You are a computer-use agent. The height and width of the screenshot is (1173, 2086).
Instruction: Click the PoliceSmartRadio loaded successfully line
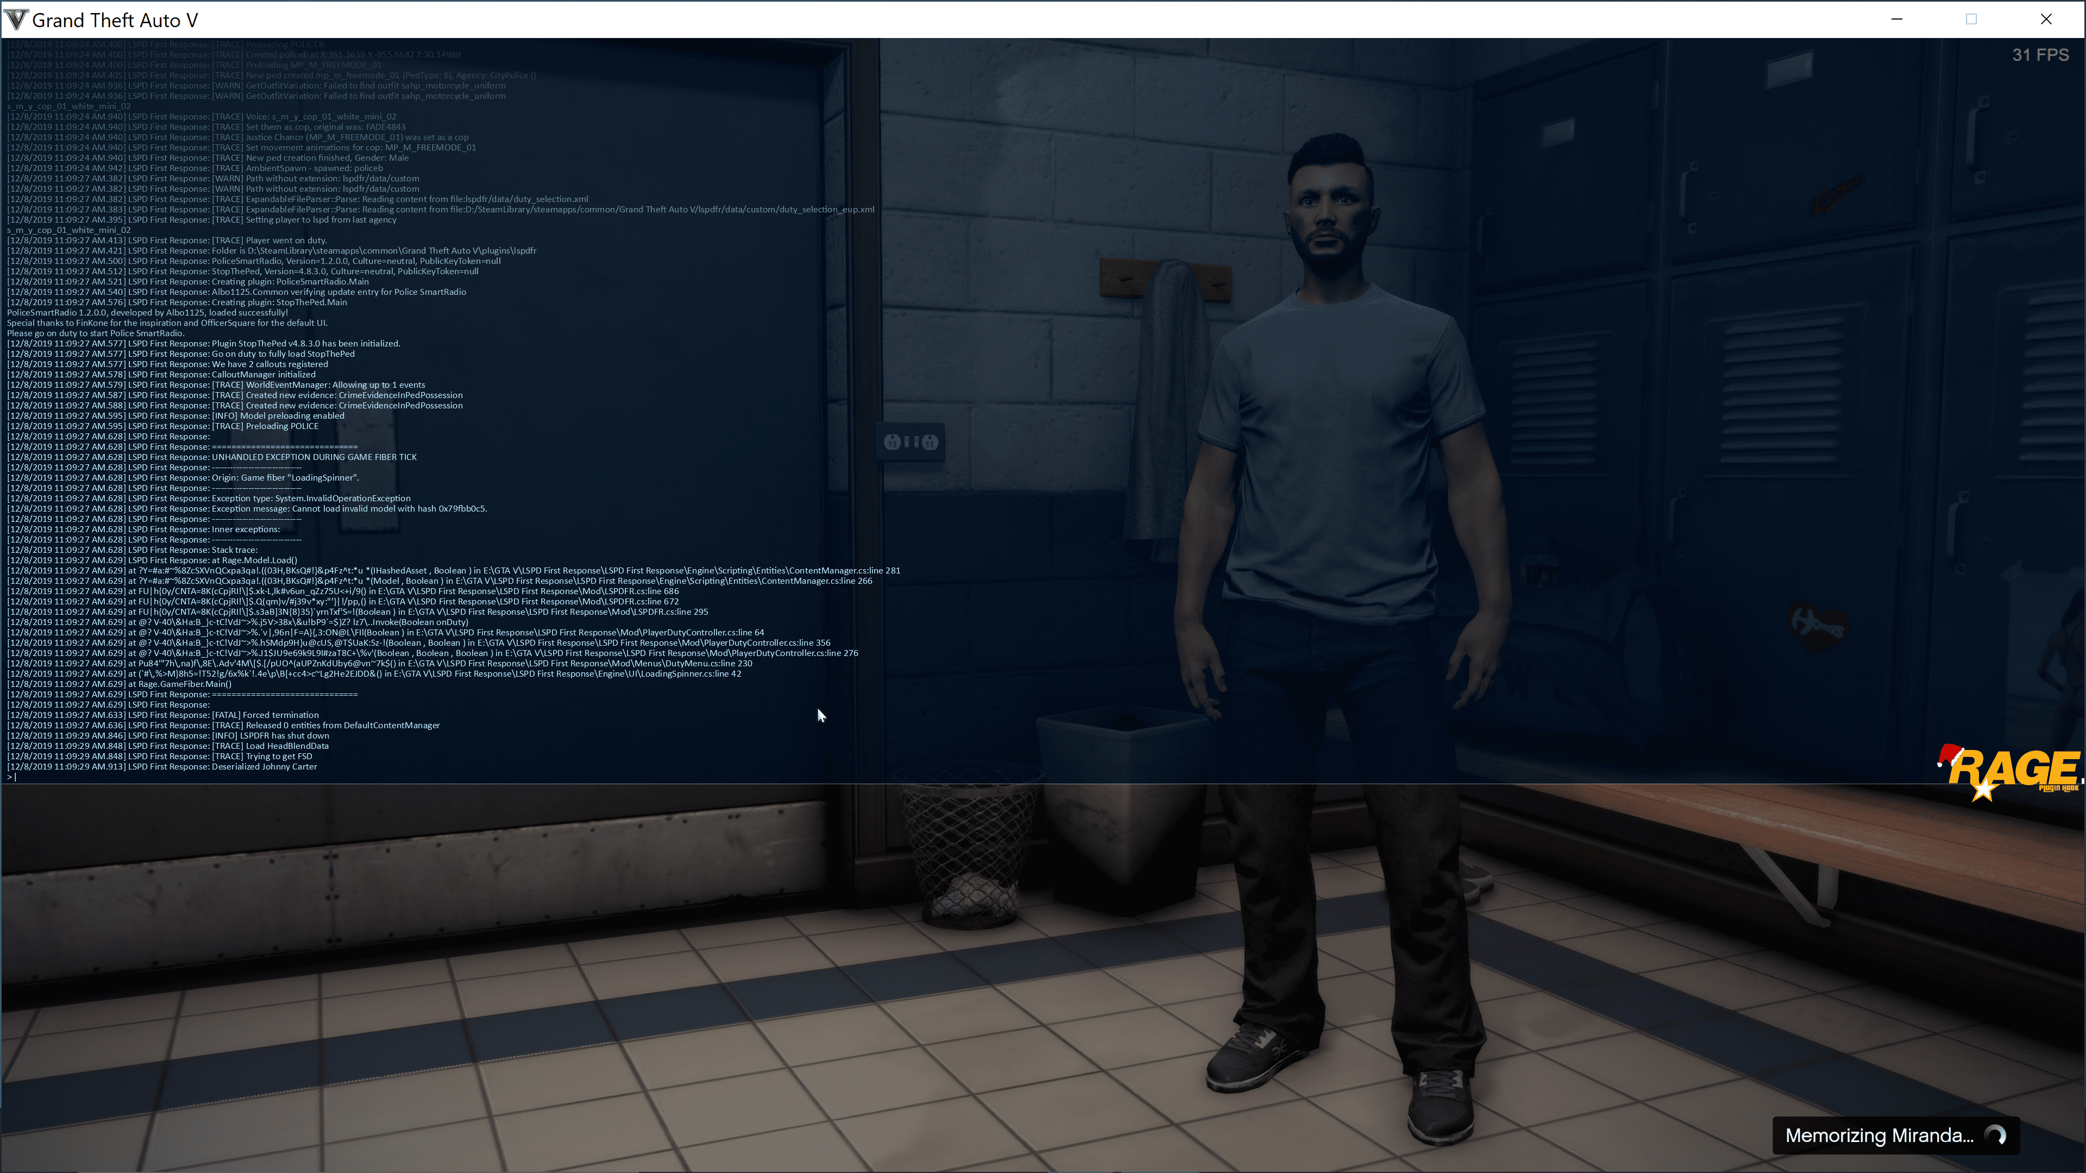point(147,312)
